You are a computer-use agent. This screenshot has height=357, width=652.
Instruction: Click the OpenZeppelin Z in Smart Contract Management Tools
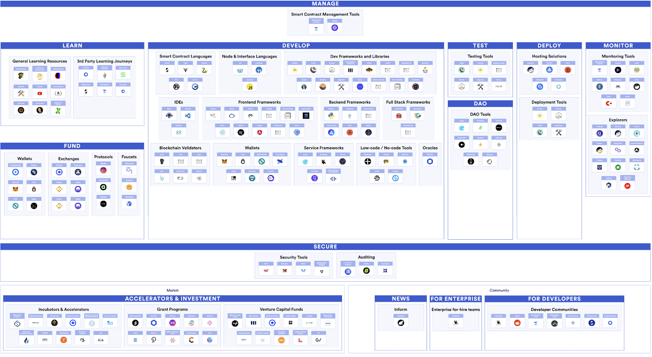click(316, 29)
